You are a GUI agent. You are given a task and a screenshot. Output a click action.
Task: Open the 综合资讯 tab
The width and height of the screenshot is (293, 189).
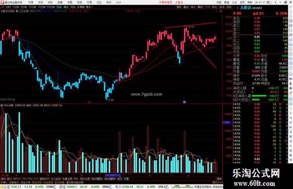(x=37, y=182)
